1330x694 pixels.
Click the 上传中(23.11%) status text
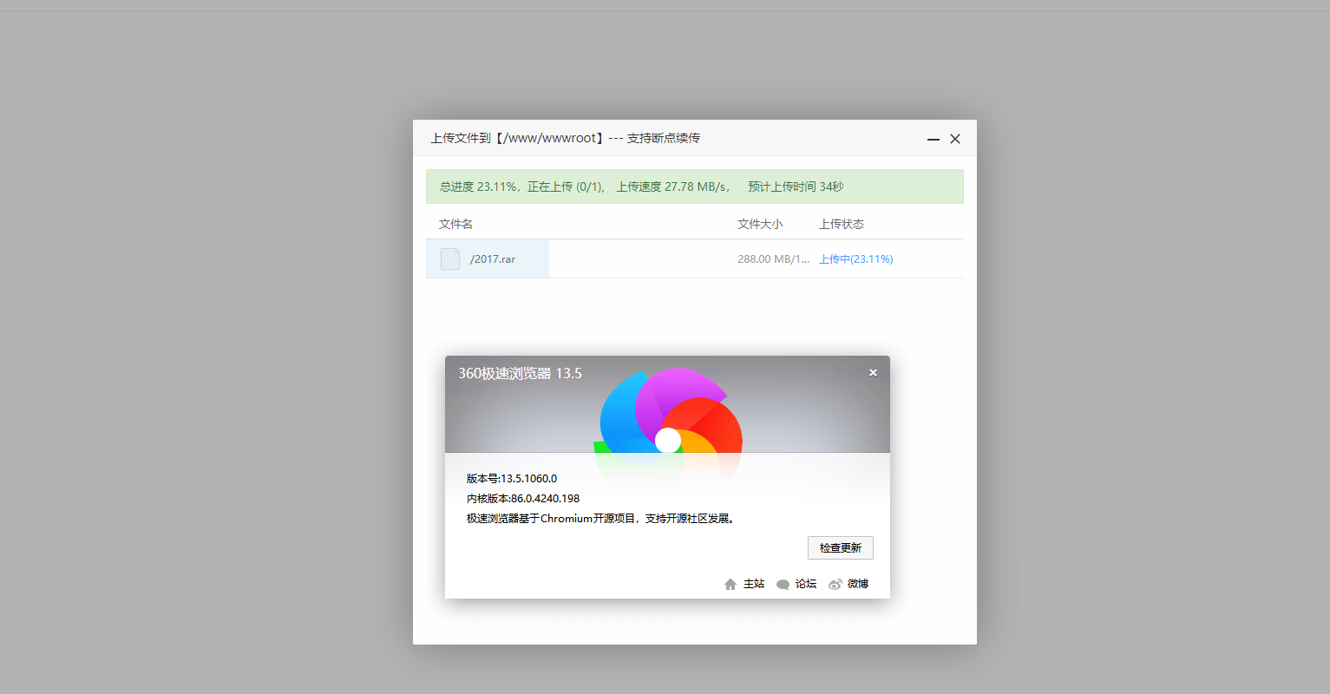(856, 259)
